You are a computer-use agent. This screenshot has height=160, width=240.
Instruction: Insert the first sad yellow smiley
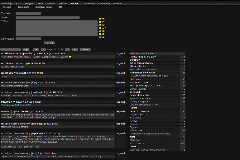click(100, 19)
